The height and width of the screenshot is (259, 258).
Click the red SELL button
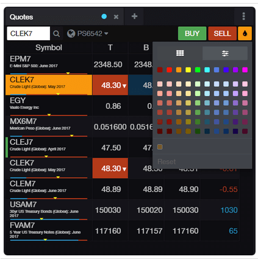222,33
